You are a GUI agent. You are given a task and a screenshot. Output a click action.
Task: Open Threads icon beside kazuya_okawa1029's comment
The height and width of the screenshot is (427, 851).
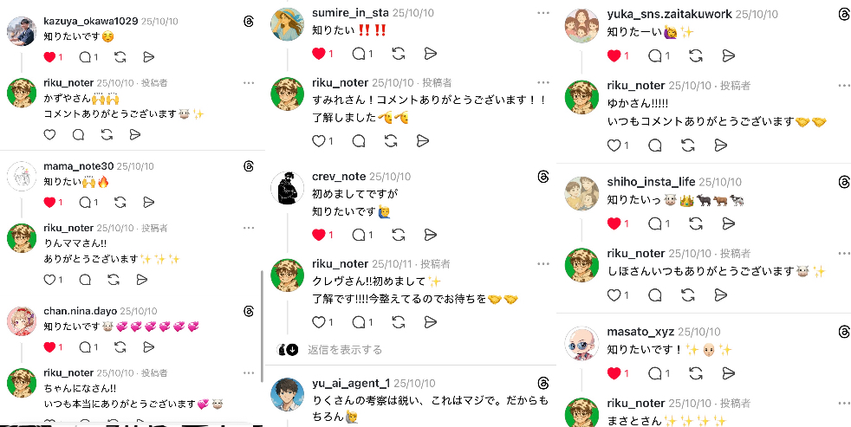click(x=249, y=22)
